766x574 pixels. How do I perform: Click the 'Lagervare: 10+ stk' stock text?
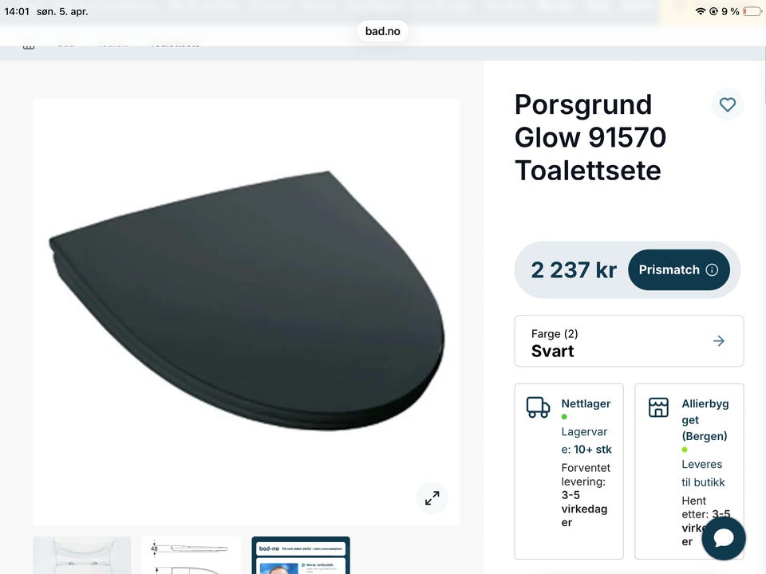pyautogui.click(x=586, y=441)
